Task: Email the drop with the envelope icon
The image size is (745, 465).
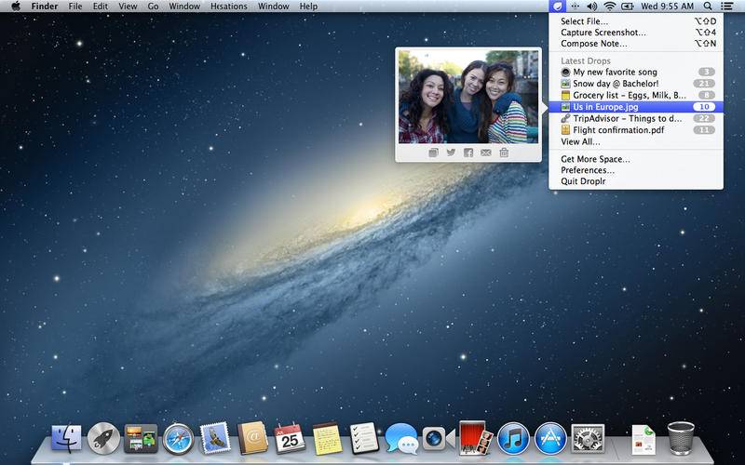Action: (x=486, y=153)
